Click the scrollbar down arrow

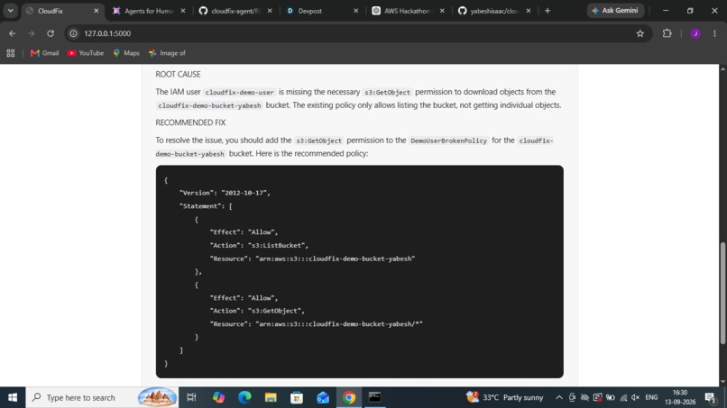click(722, 382)
